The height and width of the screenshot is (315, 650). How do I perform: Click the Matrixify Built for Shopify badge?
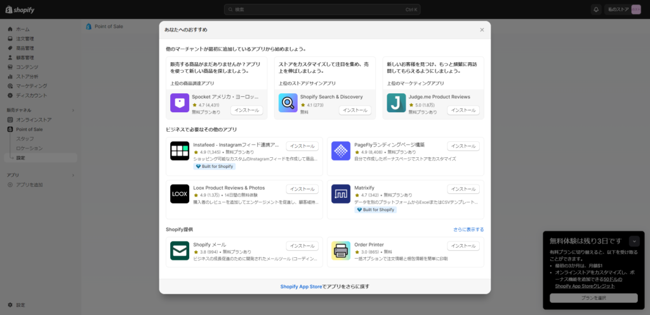pyautogui.click(x=376, y=210)
